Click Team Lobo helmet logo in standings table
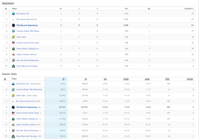 14,37
